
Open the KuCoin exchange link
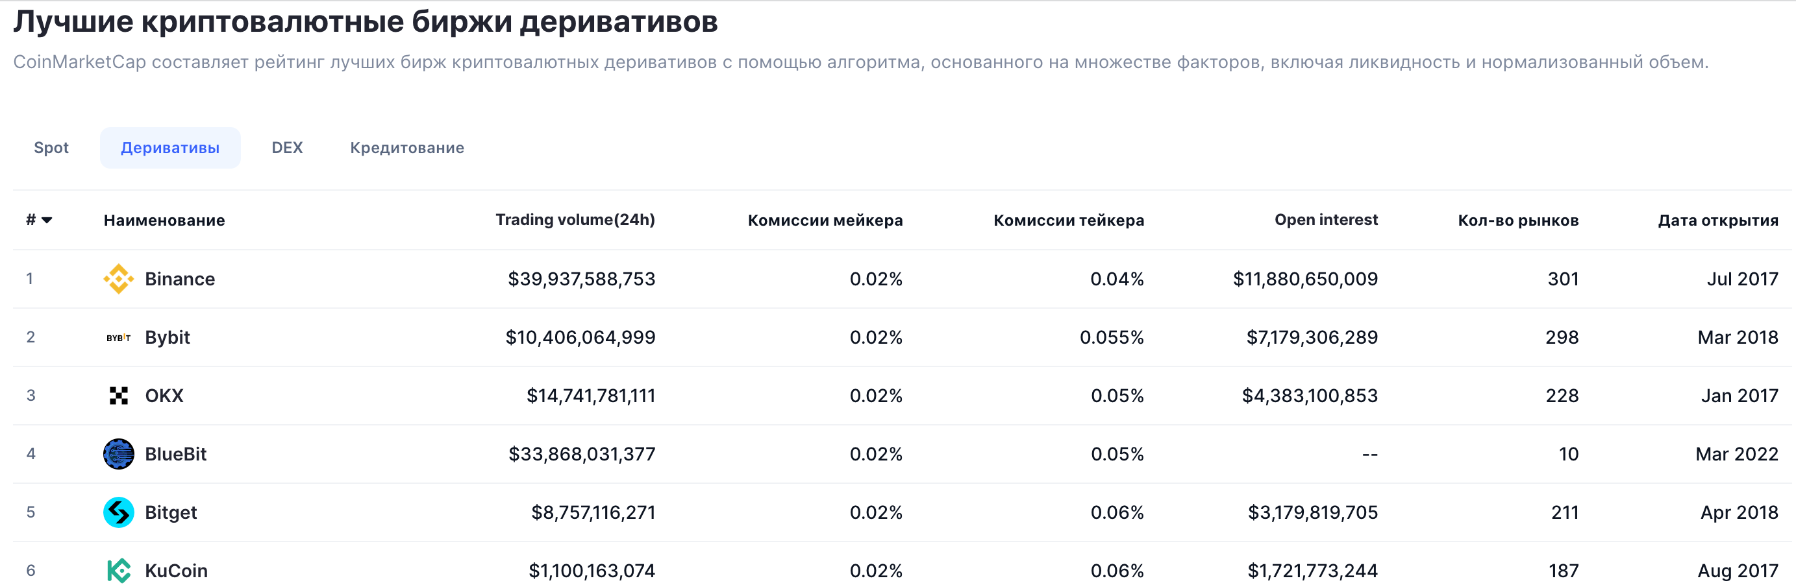point(177,571)
